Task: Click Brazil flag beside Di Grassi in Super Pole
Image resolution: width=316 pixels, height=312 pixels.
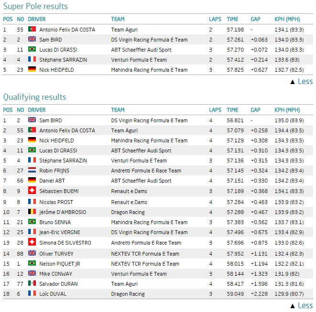Action: [32, 49]
